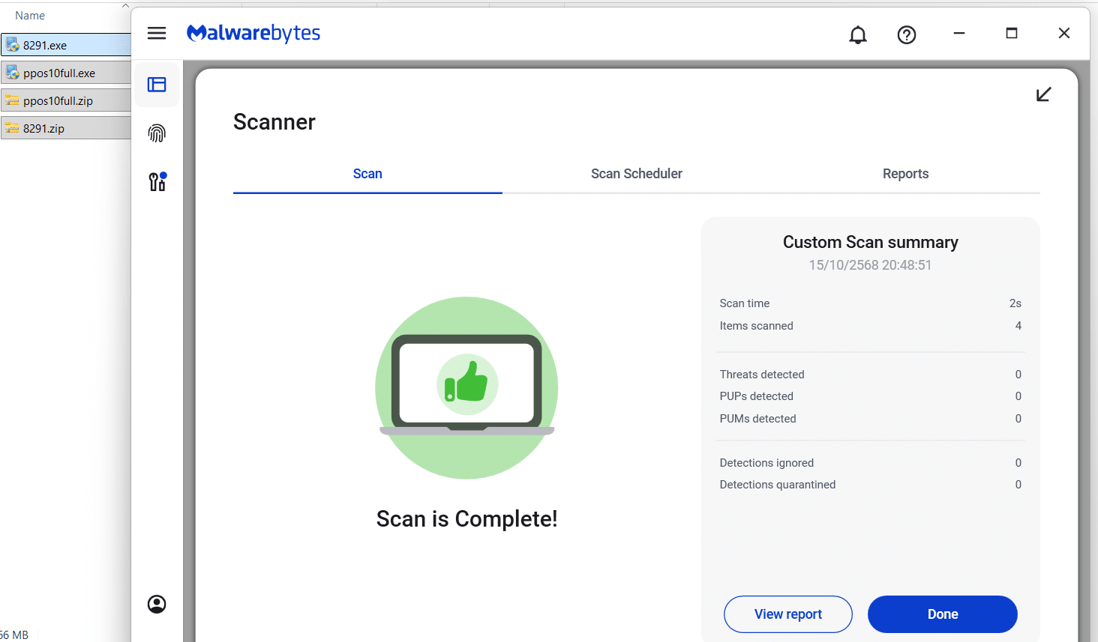Click the View report button

point(787,614)
